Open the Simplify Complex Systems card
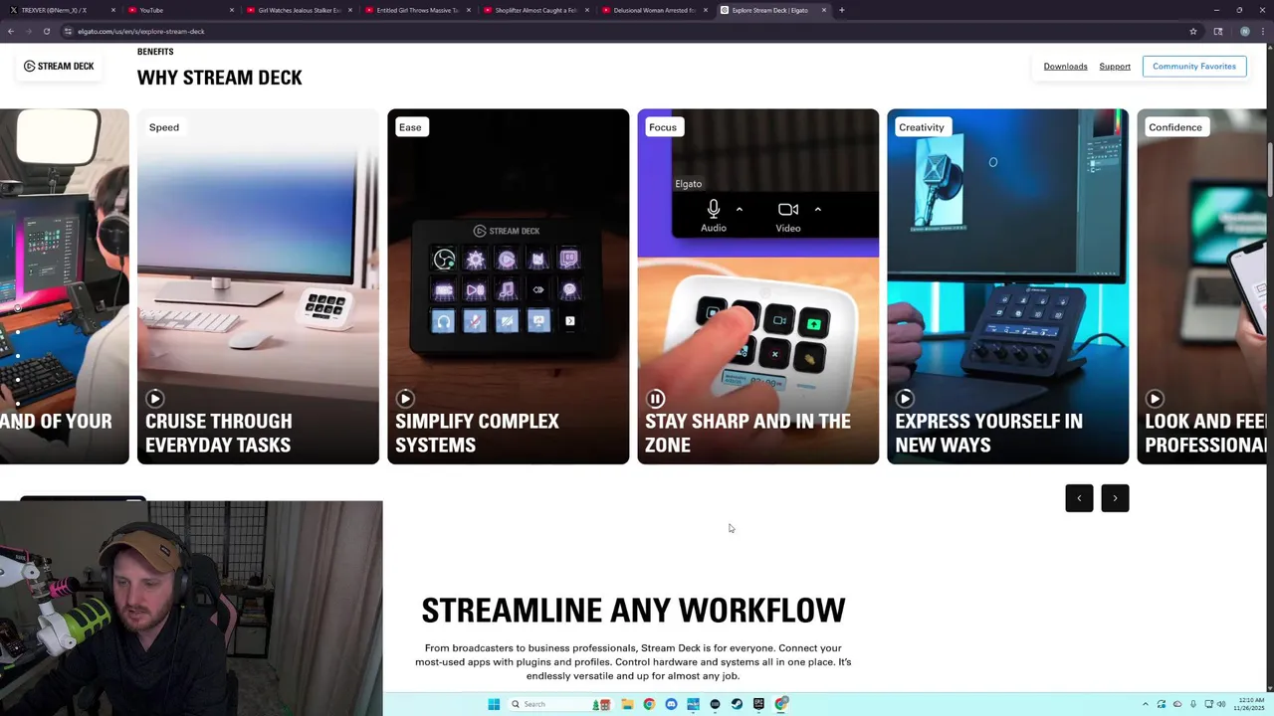The width and height of the screenshot is (1274, 716). point(508,286)
